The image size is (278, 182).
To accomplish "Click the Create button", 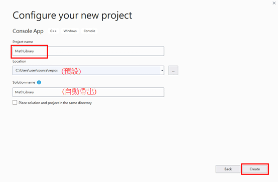I will point(255,169).
